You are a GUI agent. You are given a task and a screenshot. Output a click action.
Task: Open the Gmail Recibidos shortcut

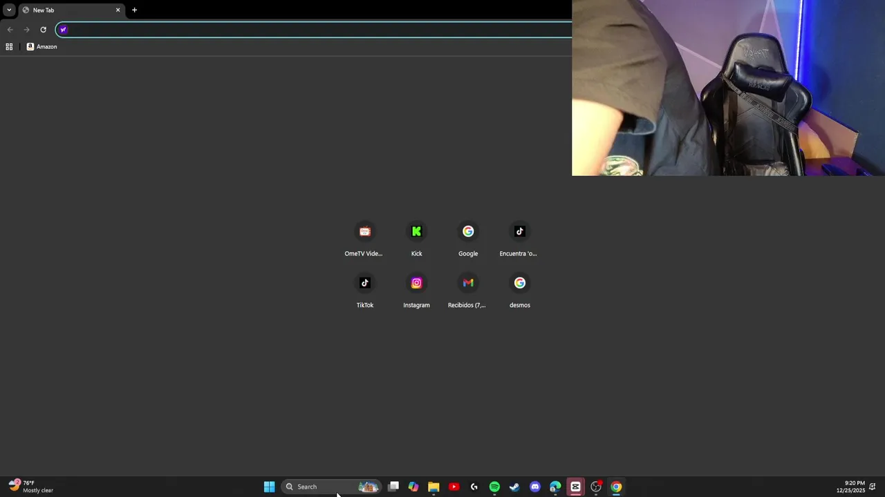coord(468,291)
